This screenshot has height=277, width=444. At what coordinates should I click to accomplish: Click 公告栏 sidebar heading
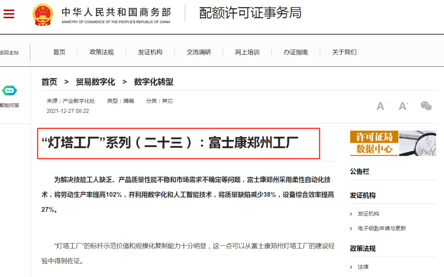359,171
